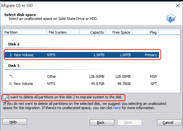Click the 49.87GB capacity value

pyautogui.click(x=98, y=84)
